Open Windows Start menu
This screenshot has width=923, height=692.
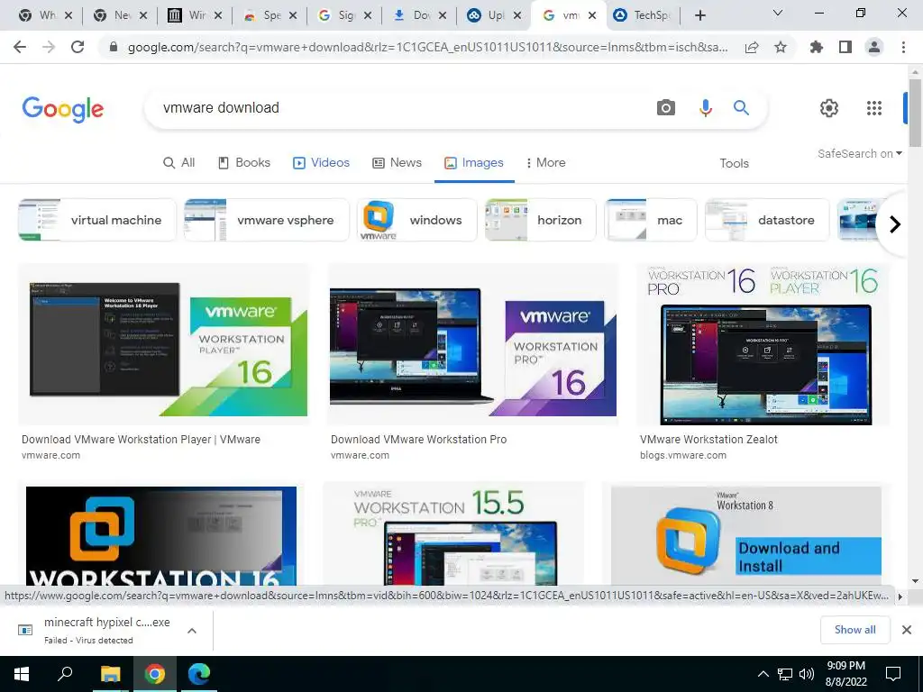coord(22,674)
